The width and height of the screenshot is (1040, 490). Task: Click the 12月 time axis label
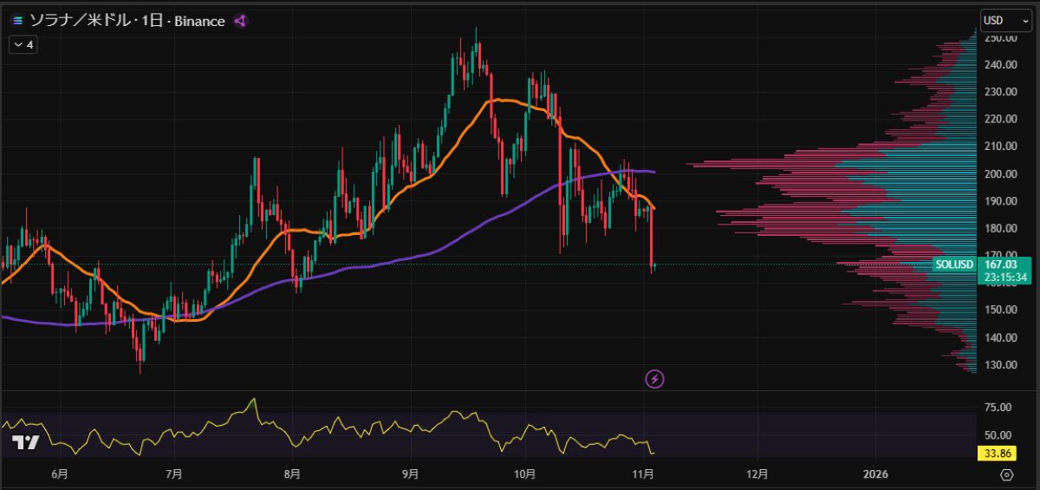pos(757,474)
